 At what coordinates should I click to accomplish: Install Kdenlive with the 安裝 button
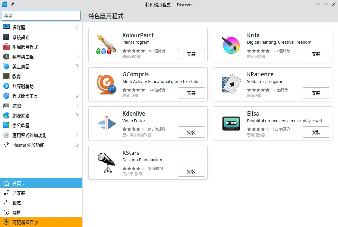(x=191, y=132)
